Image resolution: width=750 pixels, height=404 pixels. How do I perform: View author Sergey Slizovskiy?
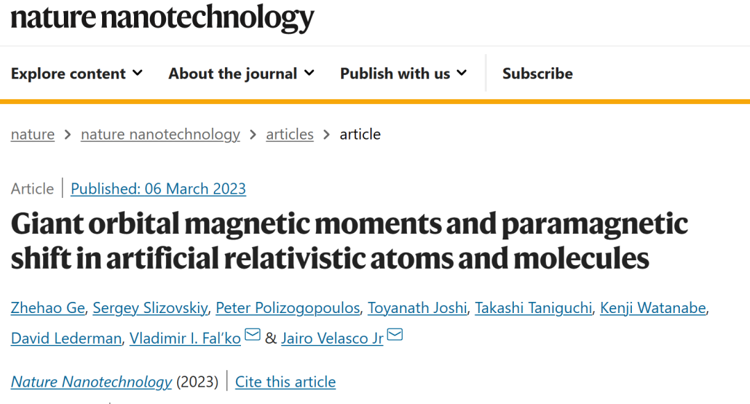point(150,308)
